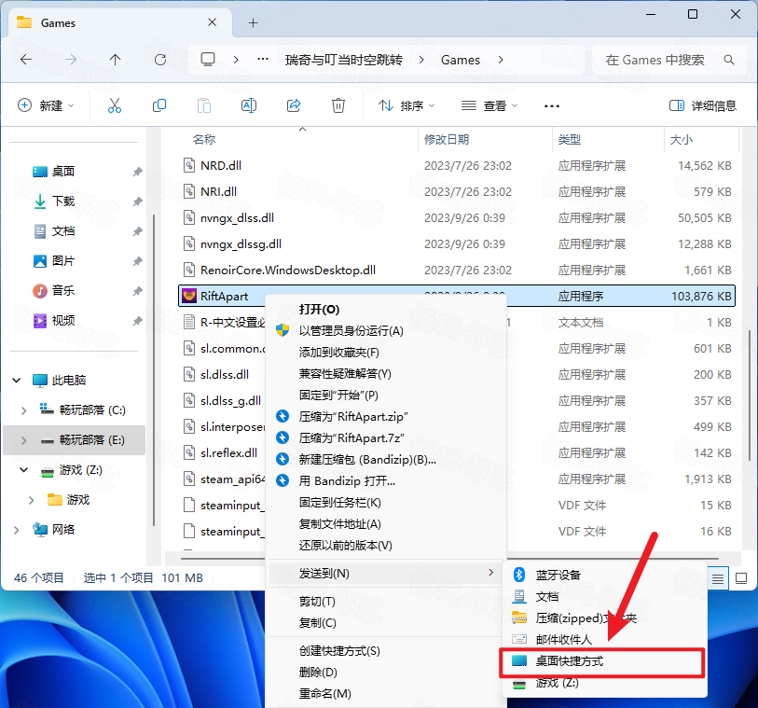Click the Share icon in toolbar

294,105
